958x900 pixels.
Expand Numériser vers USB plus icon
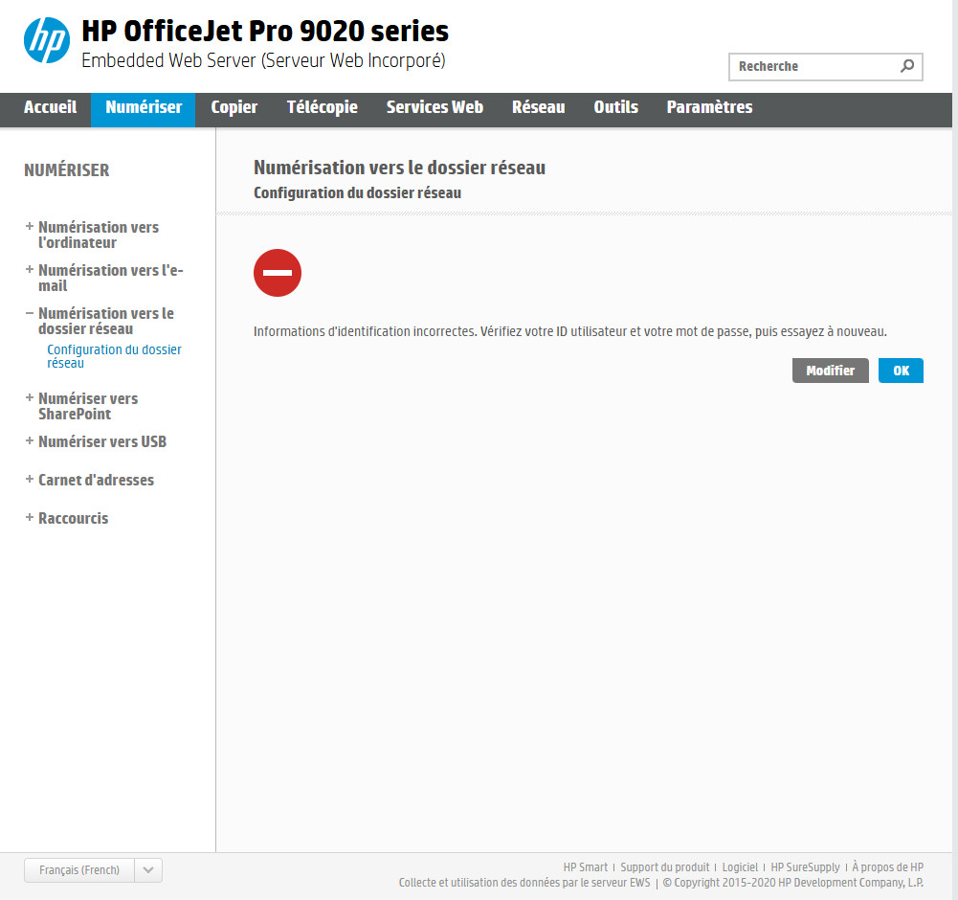(30, 440)
